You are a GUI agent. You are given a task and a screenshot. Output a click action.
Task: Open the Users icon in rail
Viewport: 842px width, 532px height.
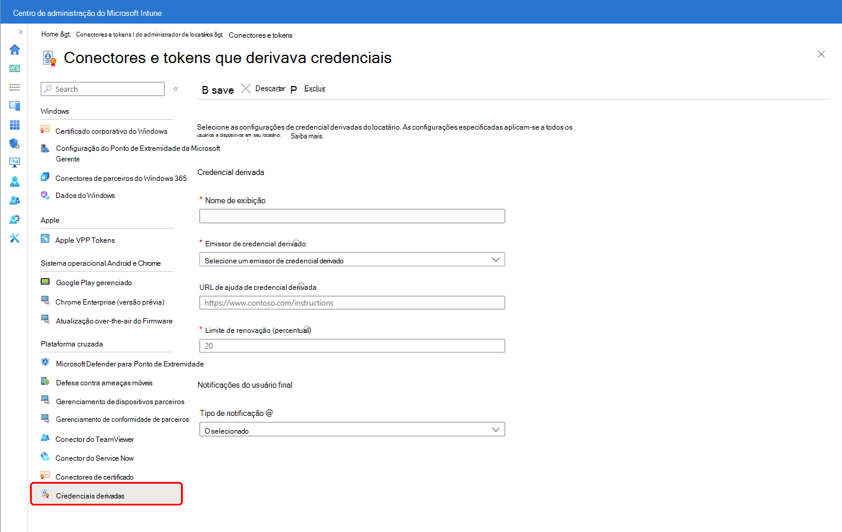[x=15, y=181]
